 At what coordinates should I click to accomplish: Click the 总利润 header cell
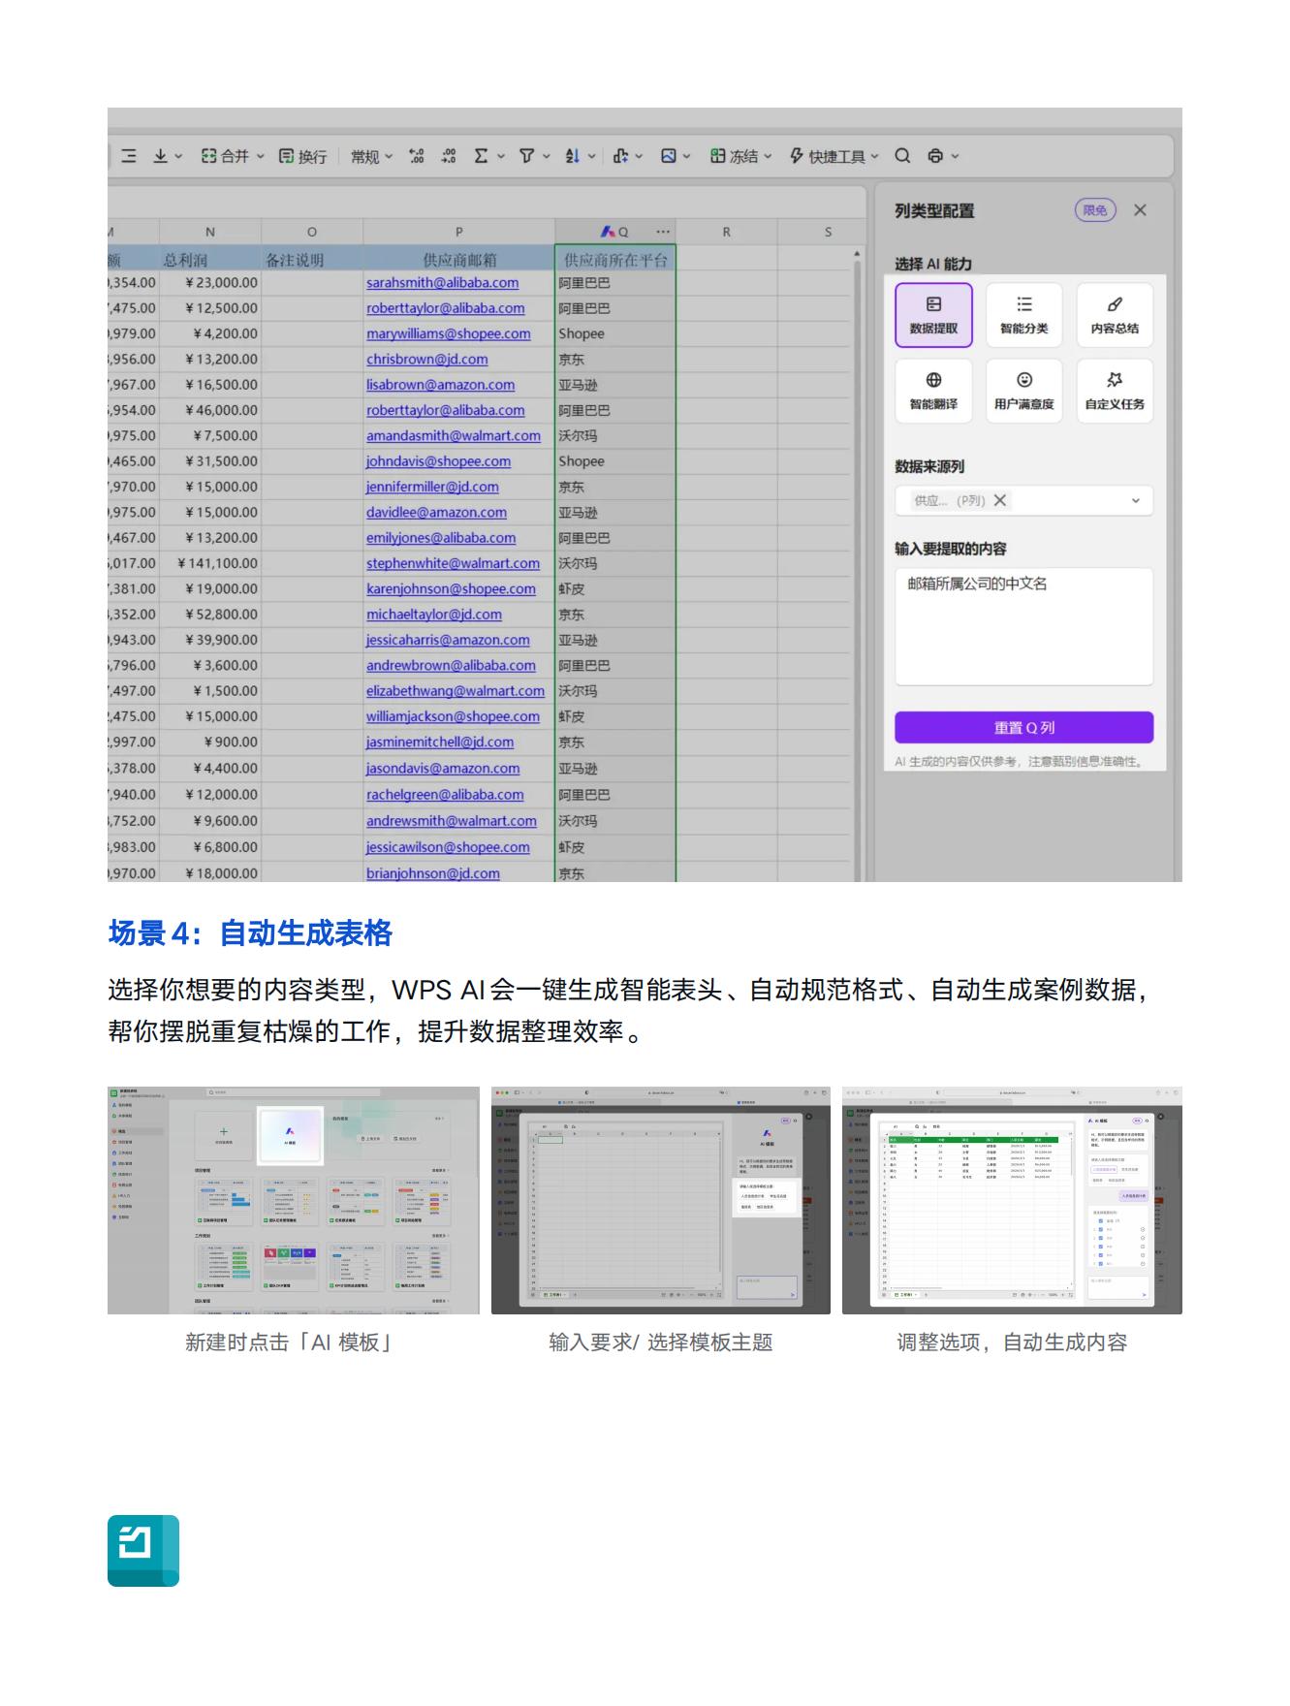point(210,259)
